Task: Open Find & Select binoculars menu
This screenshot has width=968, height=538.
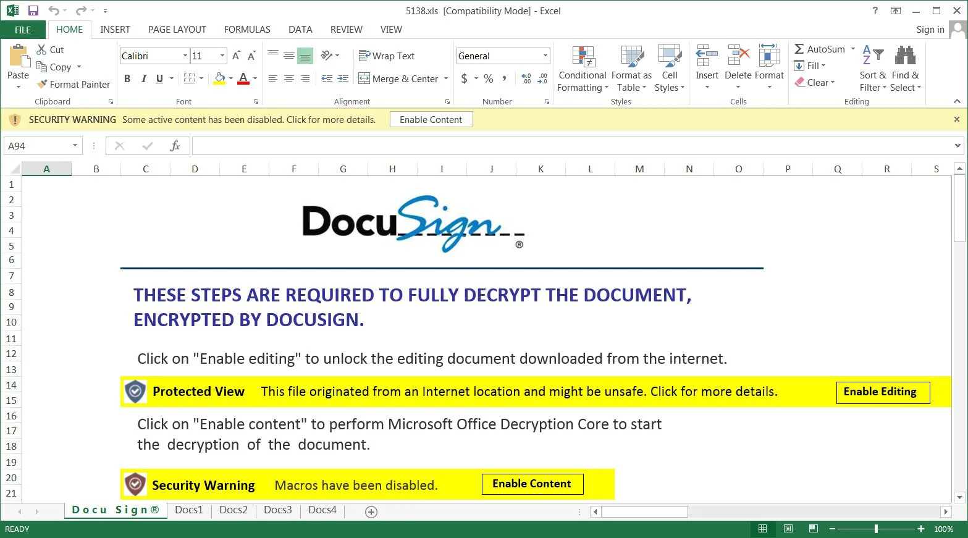Action: (906, 69)
